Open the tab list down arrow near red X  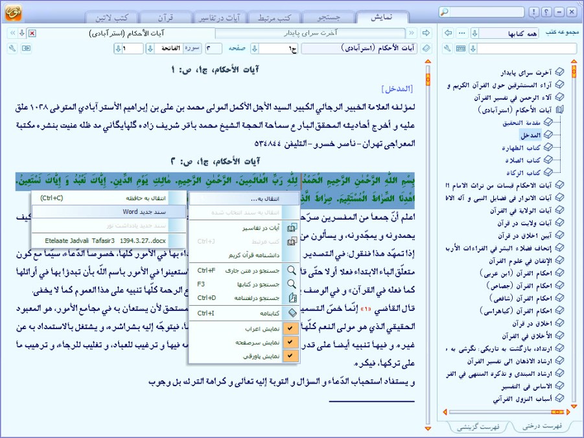click(x=22, y=33)
